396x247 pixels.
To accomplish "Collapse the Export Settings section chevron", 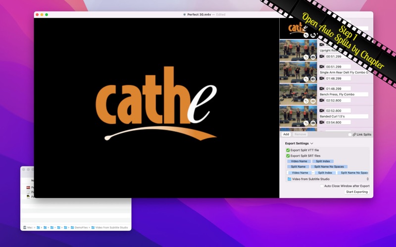I will coord(312,143).
